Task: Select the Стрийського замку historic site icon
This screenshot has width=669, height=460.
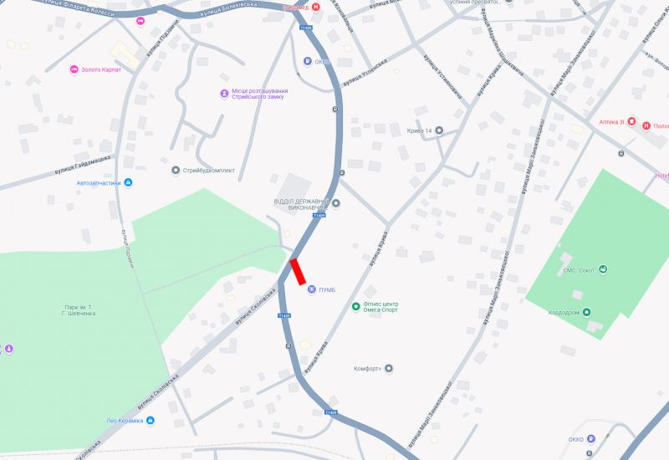Action: (x=224, y=94)
